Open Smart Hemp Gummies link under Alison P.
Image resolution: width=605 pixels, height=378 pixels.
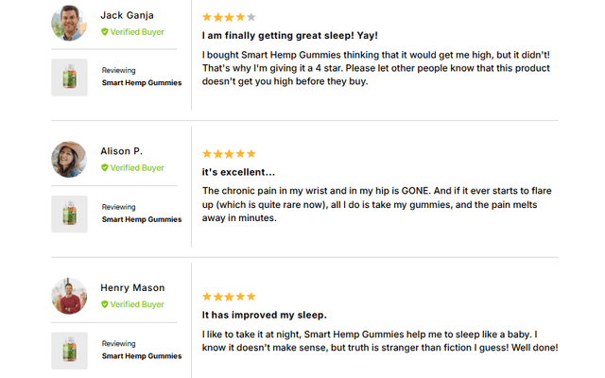[142, 219]
